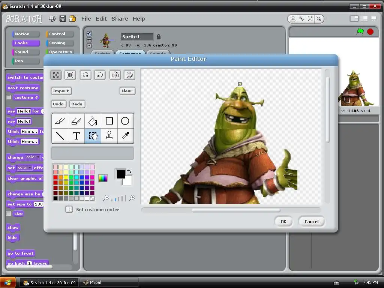Viewport: 384px width, 288px height.
Task: Open the File menu
Action: point(86,19)
